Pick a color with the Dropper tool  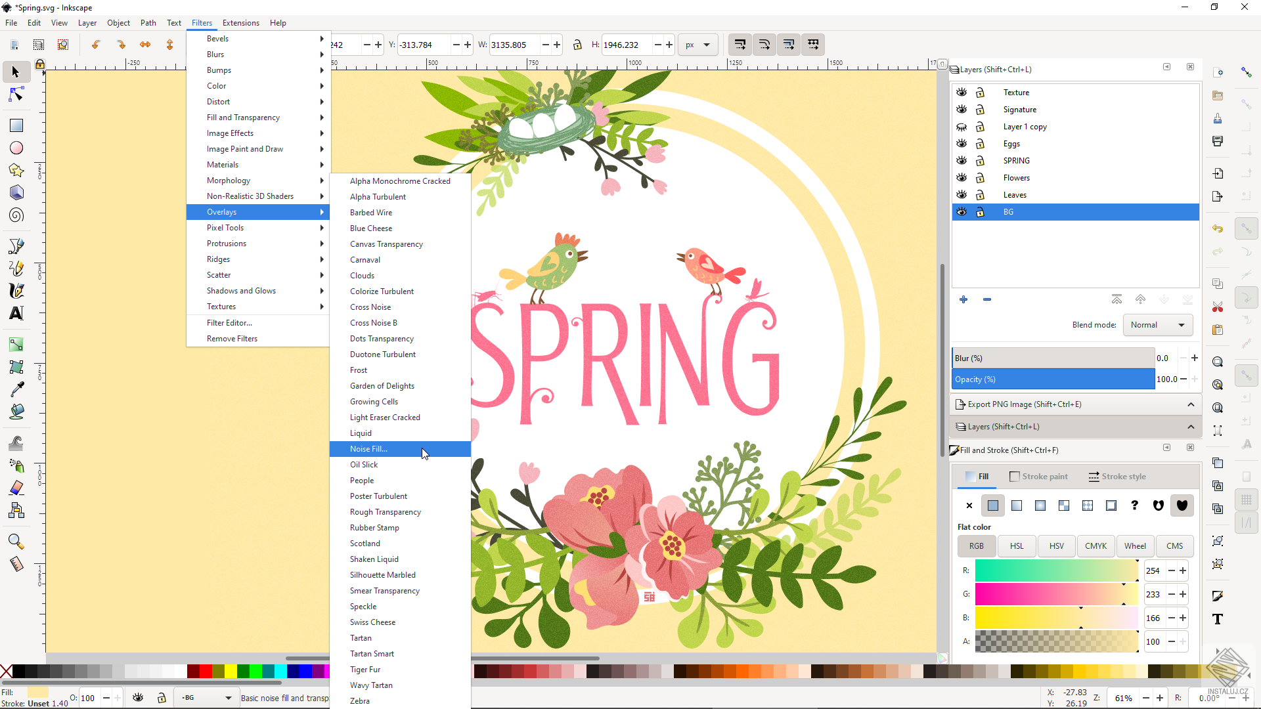click(x=16, y=388)
